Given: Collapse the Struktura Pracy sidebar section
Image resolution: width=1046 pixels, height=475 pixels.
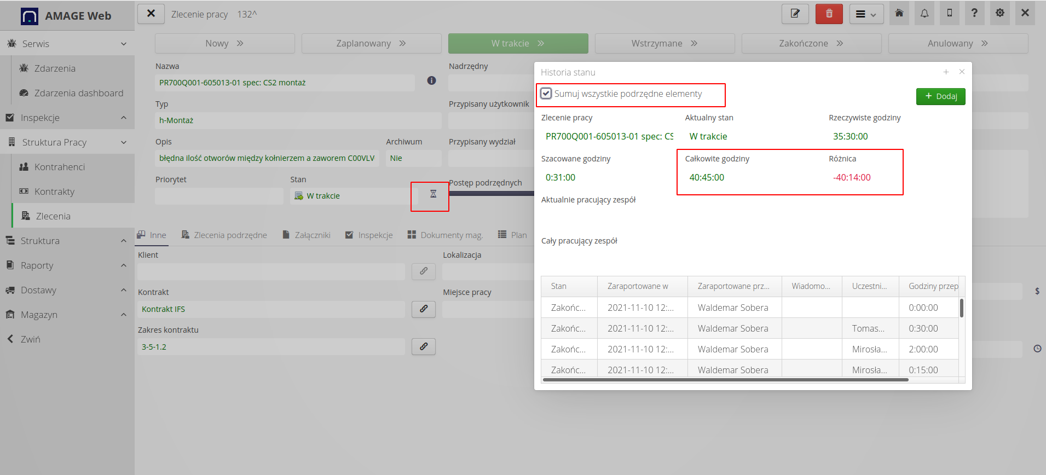Looking at the screenshot, I should click(x=67, y=142).
